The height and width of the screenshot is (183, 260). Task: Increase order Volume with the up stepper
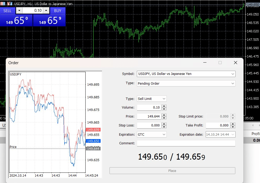coord(164,106)
